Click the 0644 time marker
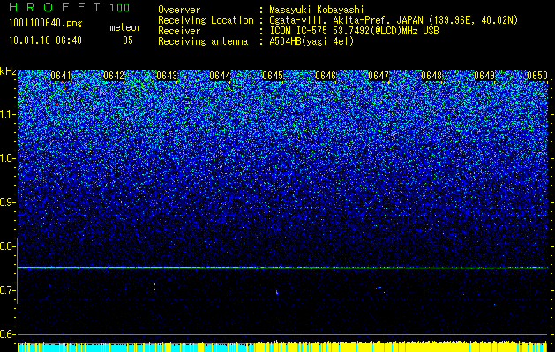The height and width of the screenshot is (352, 555). coord(220,76)
